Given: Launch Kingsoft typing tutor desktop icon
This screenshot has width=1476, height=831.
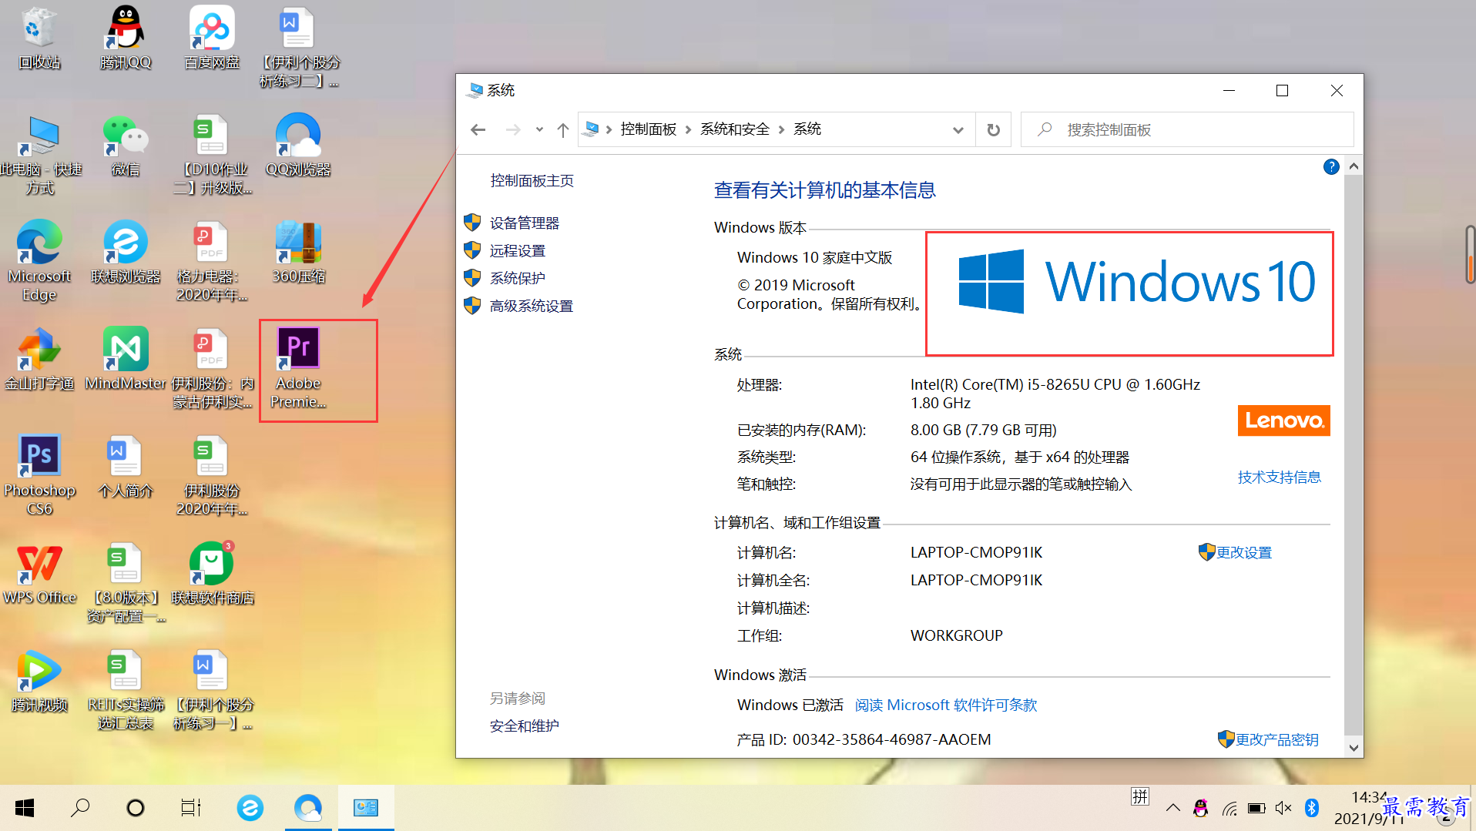Looking at the screenshot, I should point(39,359).
